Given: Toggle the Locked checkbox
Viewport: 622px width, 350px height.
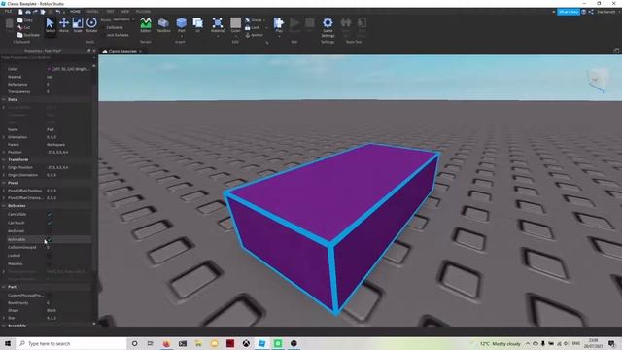Looking at the screenshot, I should (x=50, y=256).
